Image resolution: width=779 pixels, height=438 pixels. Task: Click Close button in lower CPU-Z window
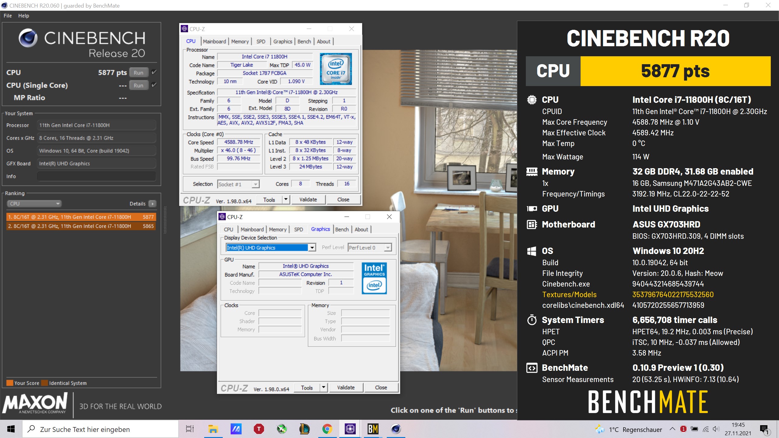click(x=381, y=388)
